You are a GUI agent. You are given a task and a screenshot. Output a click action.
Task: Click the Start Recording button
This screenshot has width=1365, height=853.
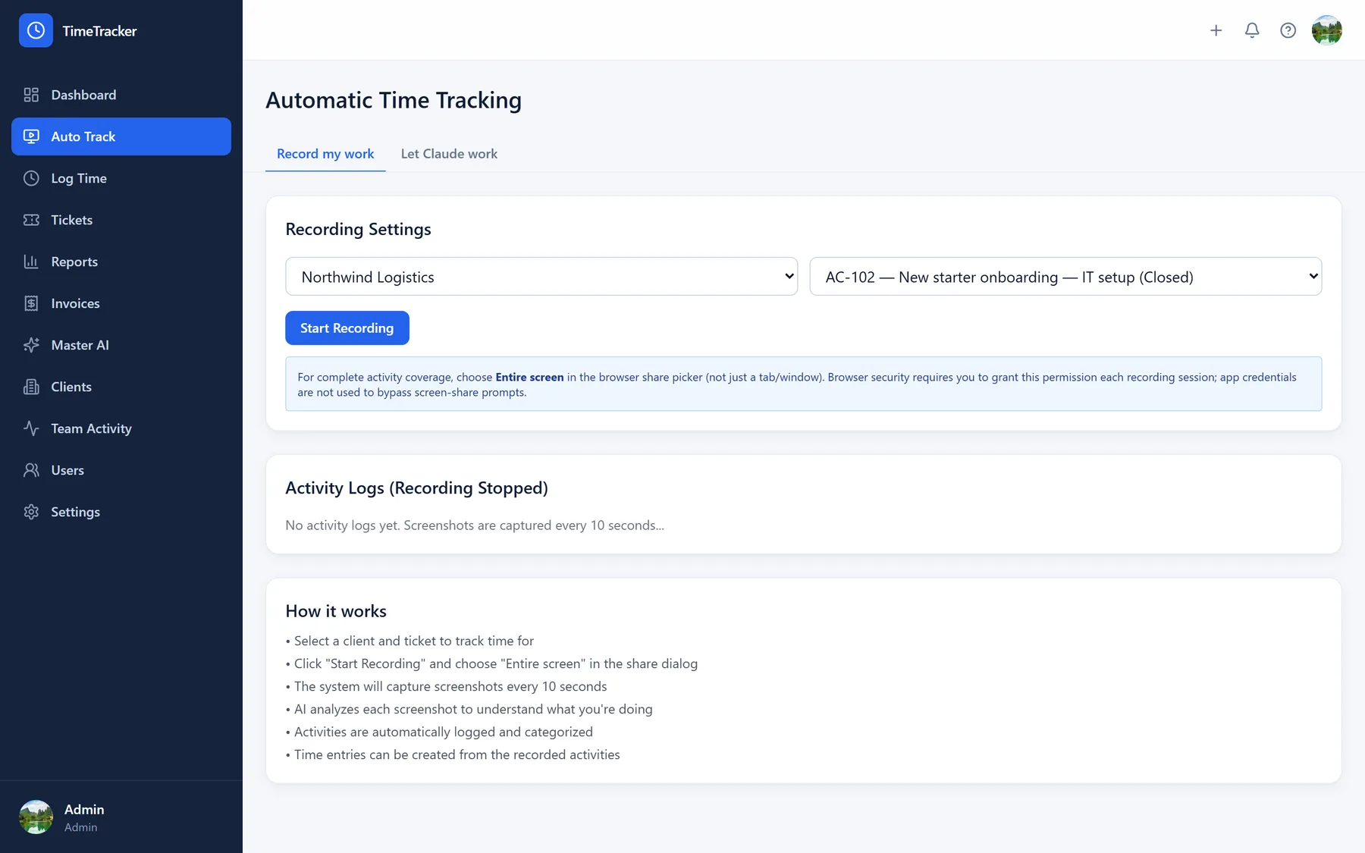[347, 328]
